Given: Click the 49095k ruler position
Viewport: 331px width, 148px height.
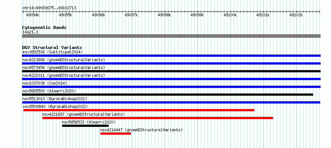Looking at the screenshot, I should tap(66, 15).
